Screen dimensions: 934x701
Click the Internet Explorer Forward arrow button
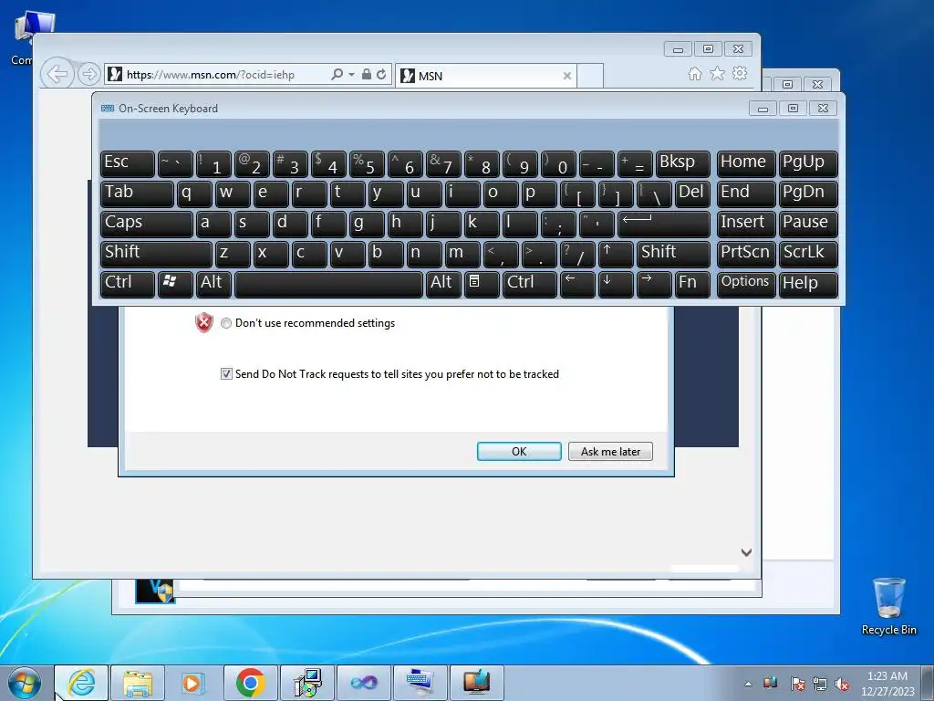pos(88,74)
